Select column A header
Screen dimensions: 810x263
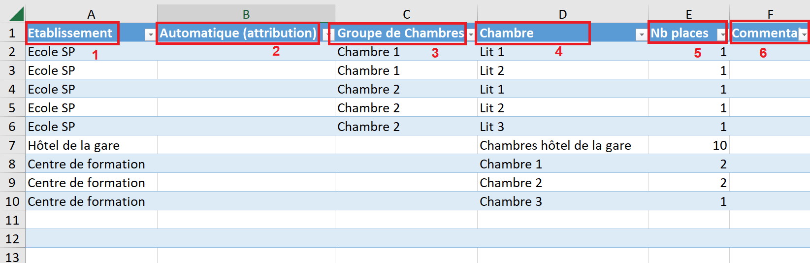[x=91, y=14]
